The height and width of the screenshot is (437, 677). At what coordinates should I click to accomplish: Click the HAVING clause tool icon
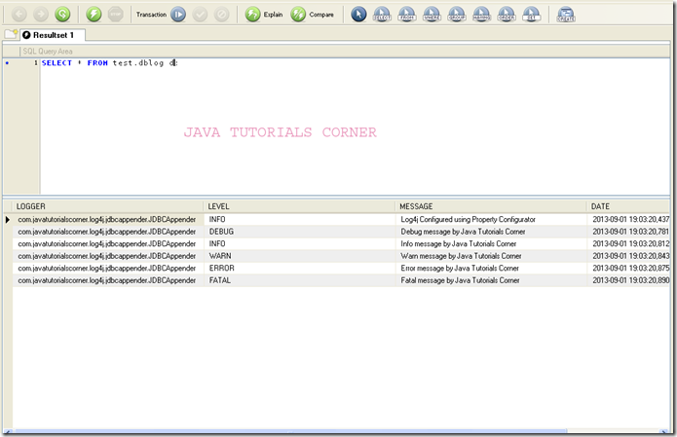point(481,15)
